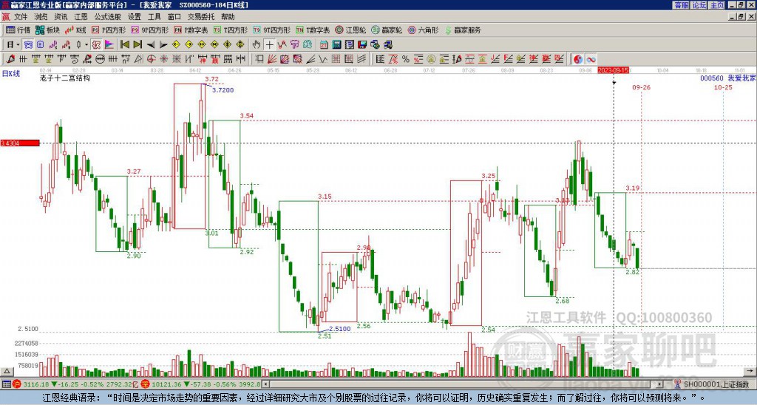This screenshot has width=757, height=405.
Task: Open the T四方形 tool
Action: coord(231,30)
